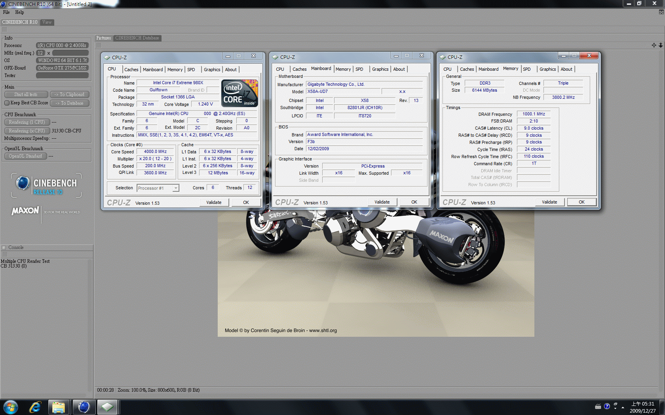Click the CINEBENCH Release 10 logo
Image resolution: width=665 pixels, height=415 pixels.
[46, 185]
